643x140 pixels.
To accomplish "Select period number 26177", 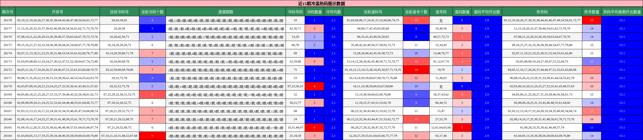I will [8, 28].
